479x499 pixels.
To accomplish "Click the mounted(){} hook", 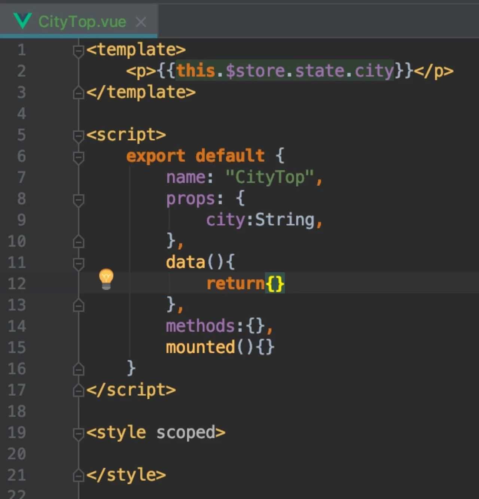I will click(220, 347).
